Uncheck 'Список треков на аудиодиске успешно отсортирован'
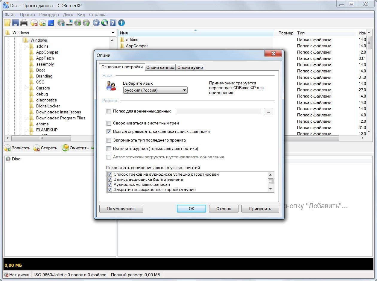Viewport: 377px width, 281px height. click(x=110, y=174)
